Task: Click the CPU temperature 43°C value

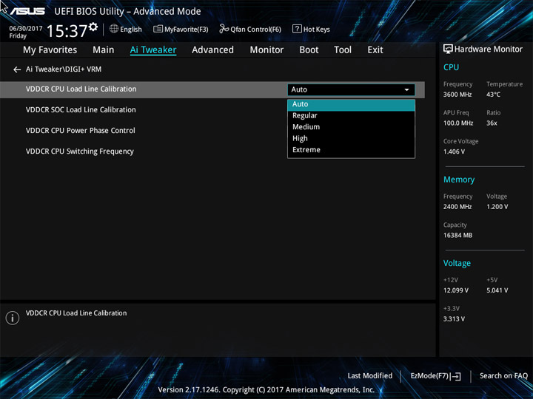Action: pos(493,95)
